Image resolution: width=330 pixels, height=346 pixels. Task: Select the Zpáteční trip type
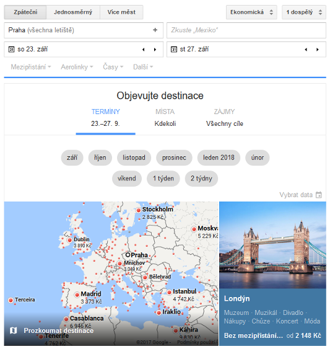point(25,12)
